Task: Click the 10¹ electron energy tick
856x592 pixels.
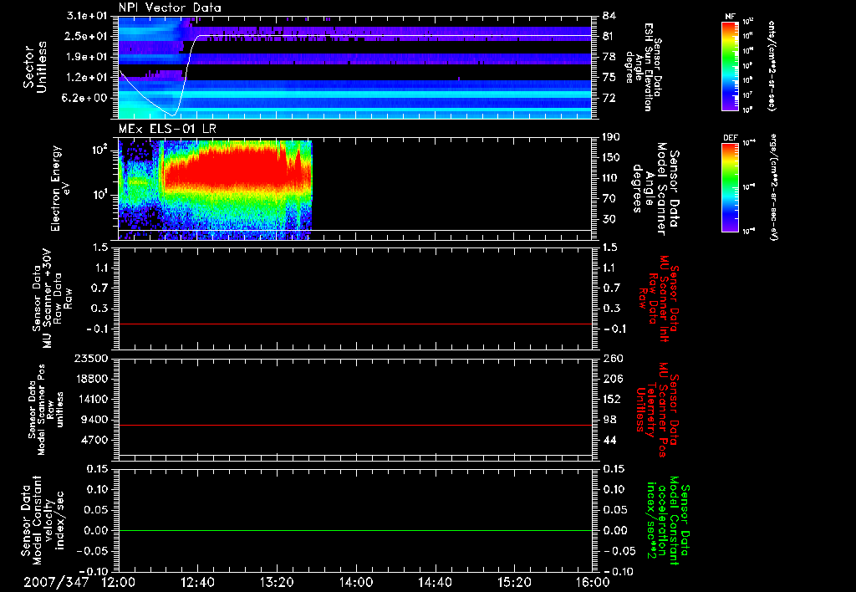Action: click(x=101, y=195)
